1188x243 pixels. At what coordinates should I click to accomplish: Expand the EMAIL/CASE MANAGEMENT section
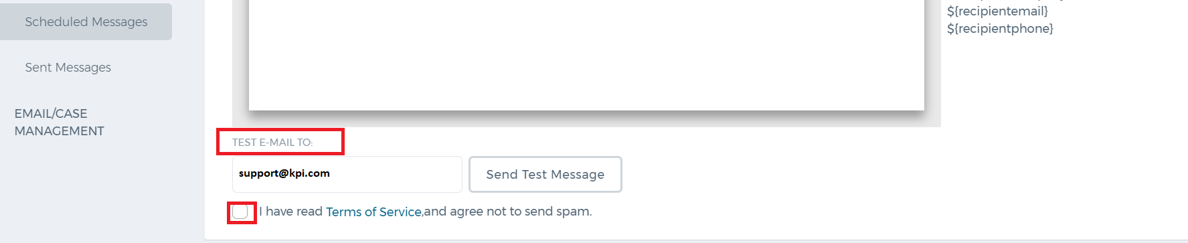[59, 122]
